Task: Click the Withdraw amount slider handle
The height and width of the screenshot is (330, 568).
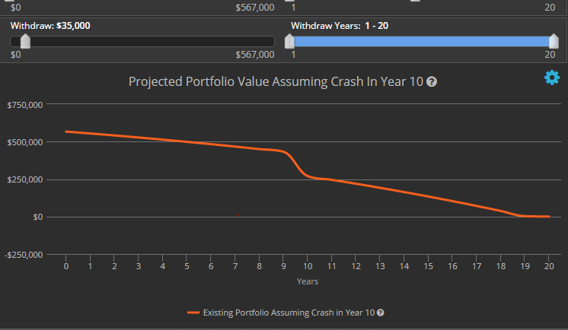Action: click(25, 41)
